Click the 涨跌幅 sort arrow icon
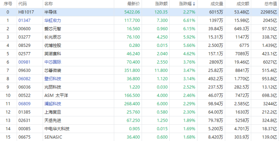Image resolution: width=279 pixels, height=141 pixels. pos(194,4)
